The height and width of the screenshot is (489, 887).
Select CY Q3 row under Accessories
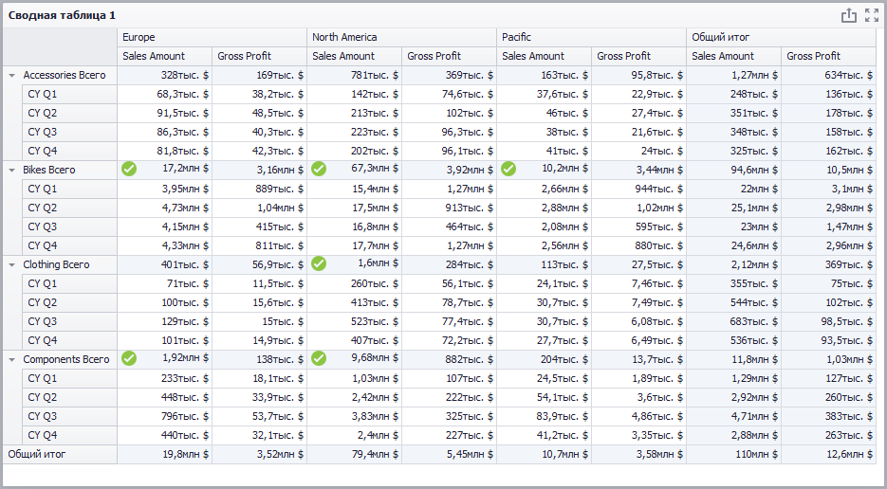click(69, 132)
